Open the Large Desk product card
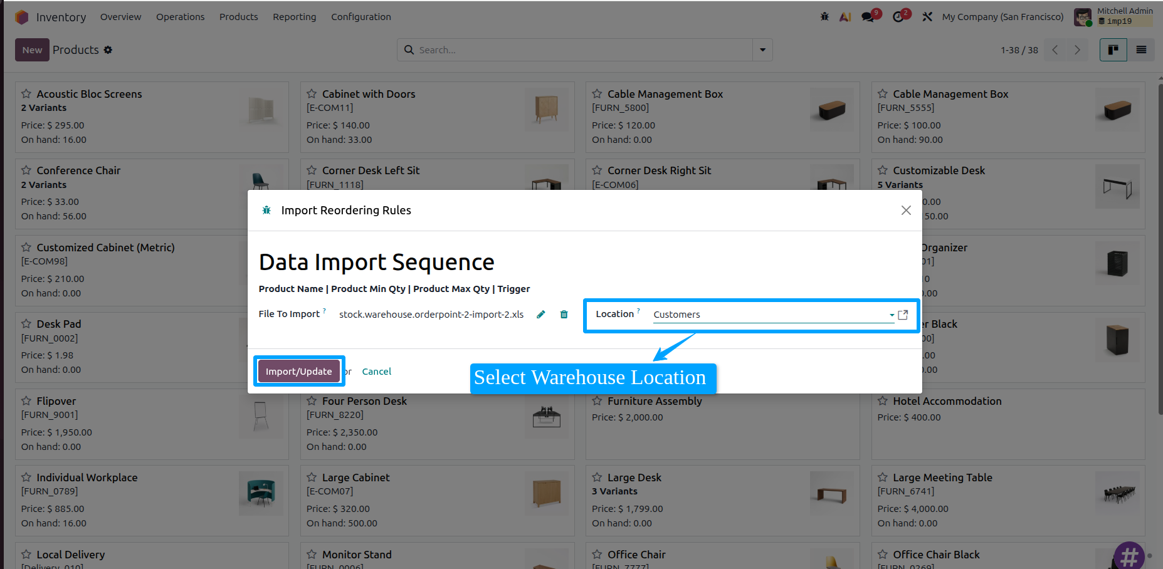Viewport: 1163px width, 569px height. point(722,500)
